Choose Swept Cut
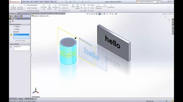Image resolution: width=183 pixels, height=102 pixels. click(63, 5)
